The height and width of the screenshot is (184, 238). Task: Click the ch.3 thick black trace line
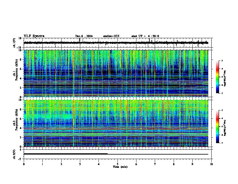click(x=66, y=154)
